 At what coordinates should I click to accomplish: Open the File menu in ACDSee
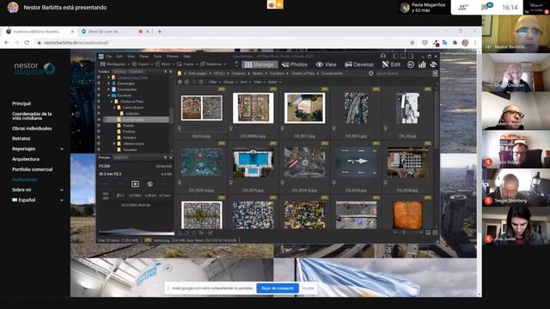click(x=109, y=56)
